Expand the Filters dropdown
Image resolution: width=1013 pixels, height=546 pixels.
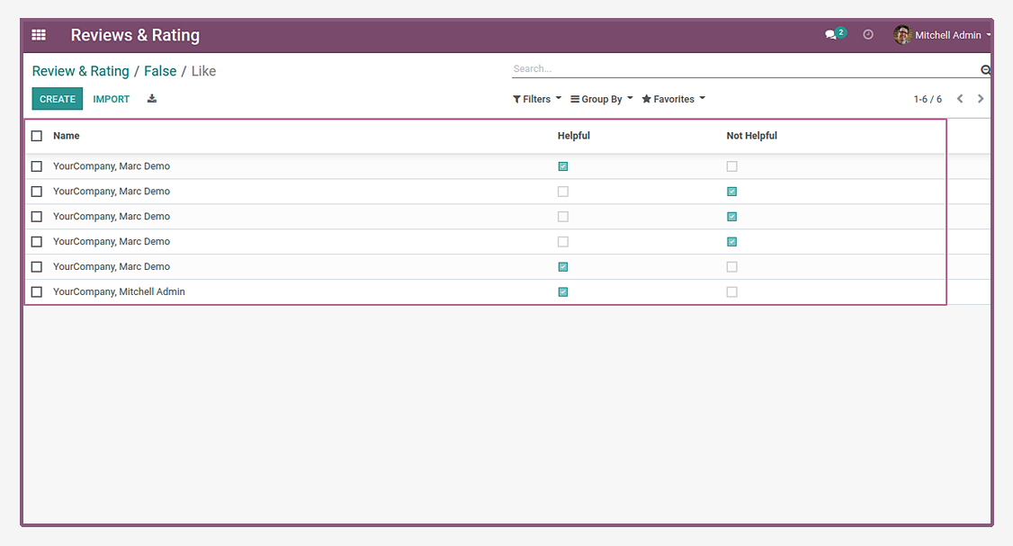click(537, 99)
